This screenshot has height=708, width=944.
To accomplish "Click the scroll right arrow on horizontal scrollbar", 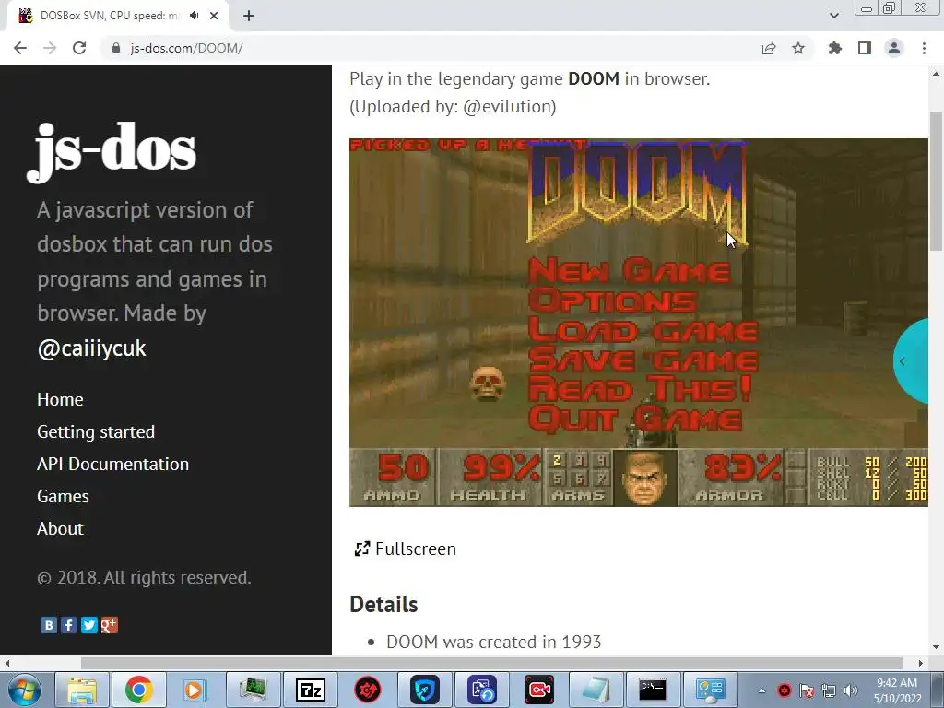I will tap(920, 663).
